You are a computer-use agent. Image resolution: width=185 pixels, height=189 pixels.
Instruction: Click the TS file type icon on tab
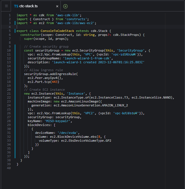click(x=16, y=6)
